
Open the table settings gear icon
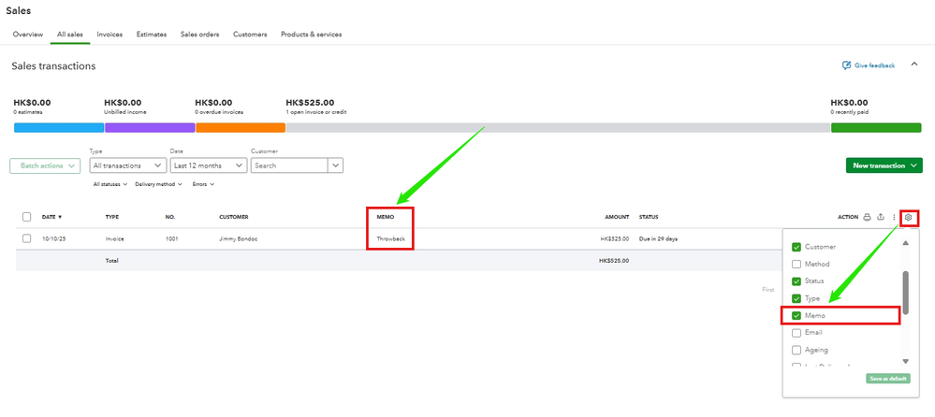908,218
